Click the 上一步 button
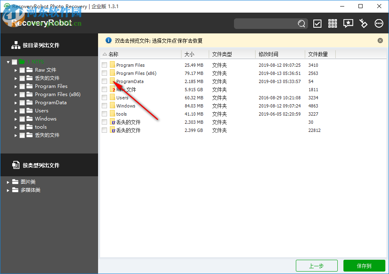389x274 pixels. point(317,265)
